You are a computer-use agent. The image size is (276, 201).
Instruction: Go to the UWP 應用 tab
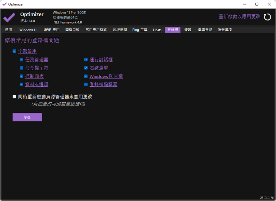pyautogui.click(x=52, y=30)
